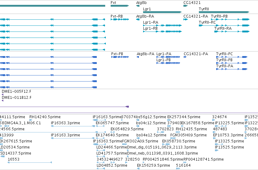Click the RH12435.5prime EST label
Image resolution: width=258 pixels, height=170 pixels.
click(x=191, y=129)
